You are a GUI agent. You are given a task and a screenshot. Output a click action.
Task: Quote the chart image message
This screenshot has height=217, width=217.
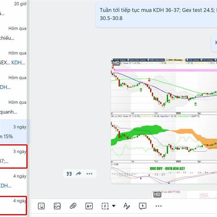click(69, 174)
